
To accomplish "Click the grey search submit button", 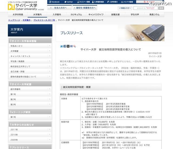I will point(161,8).
